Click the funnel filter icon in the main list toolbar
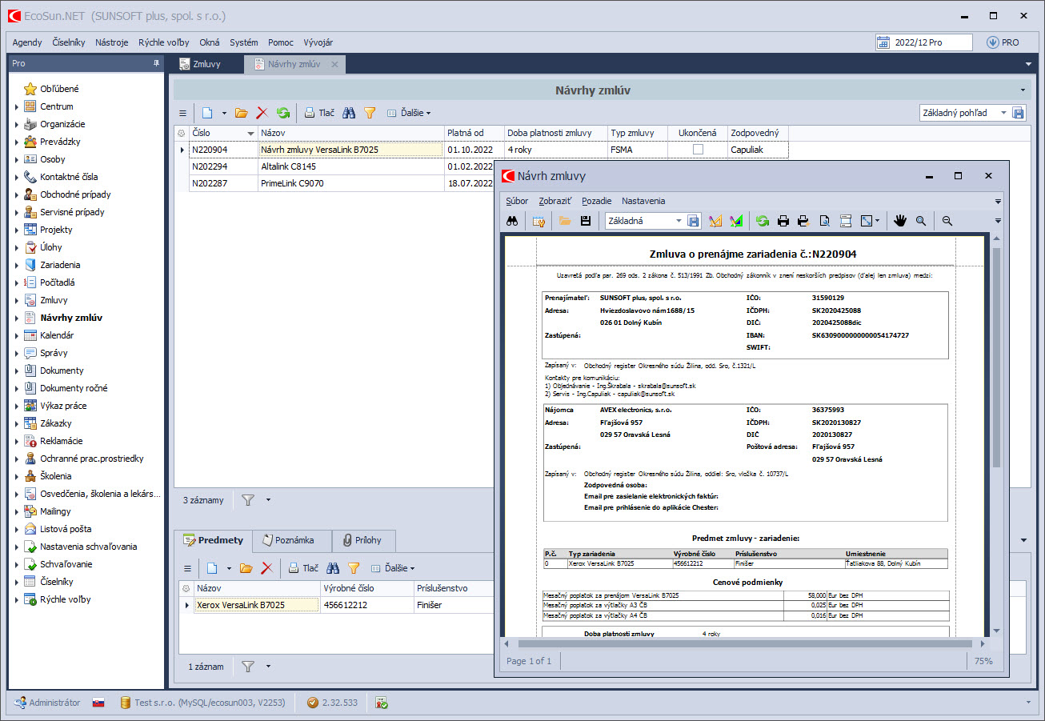The height and width of the screenshot is (721, 1045). [370, 114]
